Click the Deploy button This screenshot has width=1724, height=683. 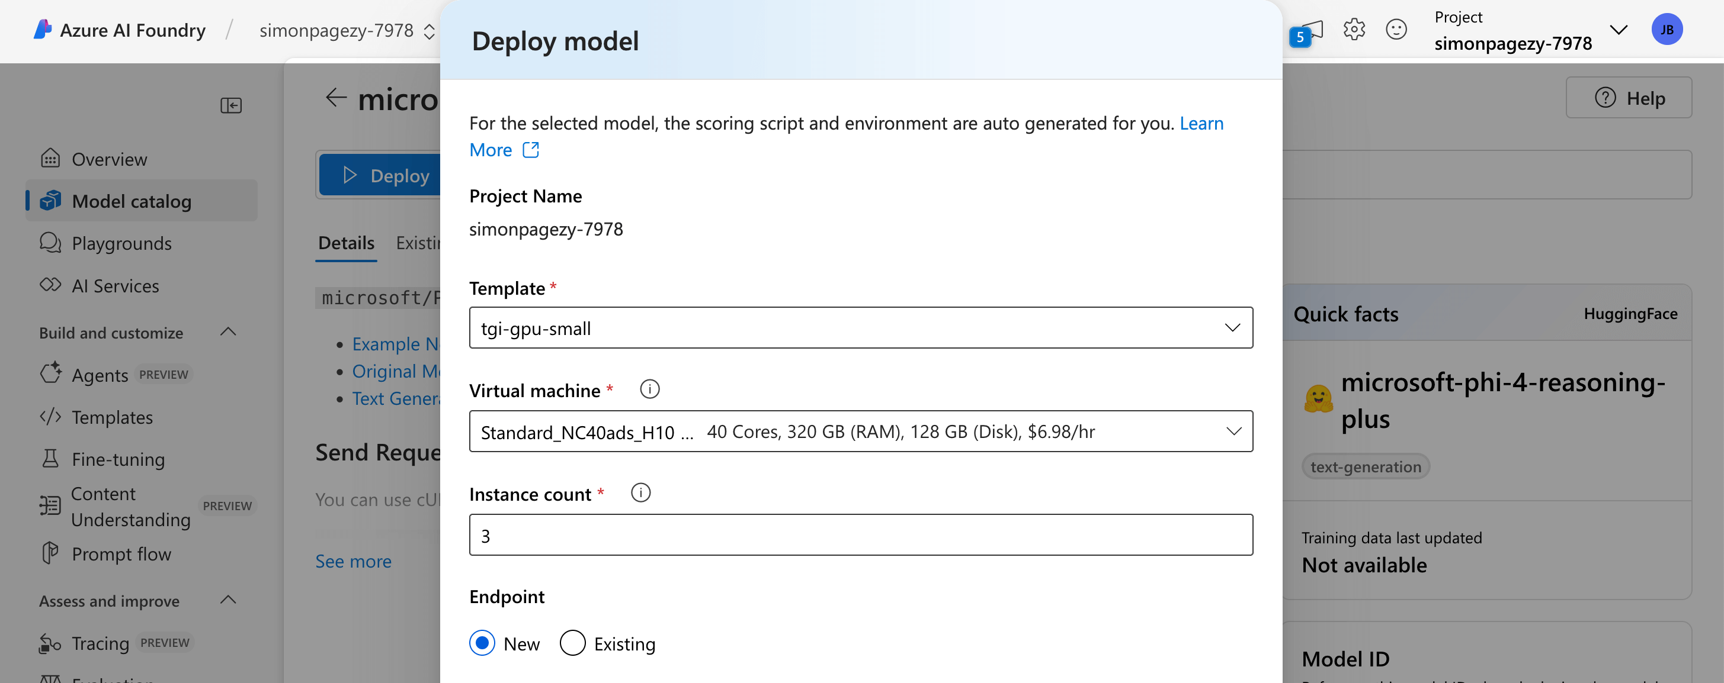click(380, 175)
